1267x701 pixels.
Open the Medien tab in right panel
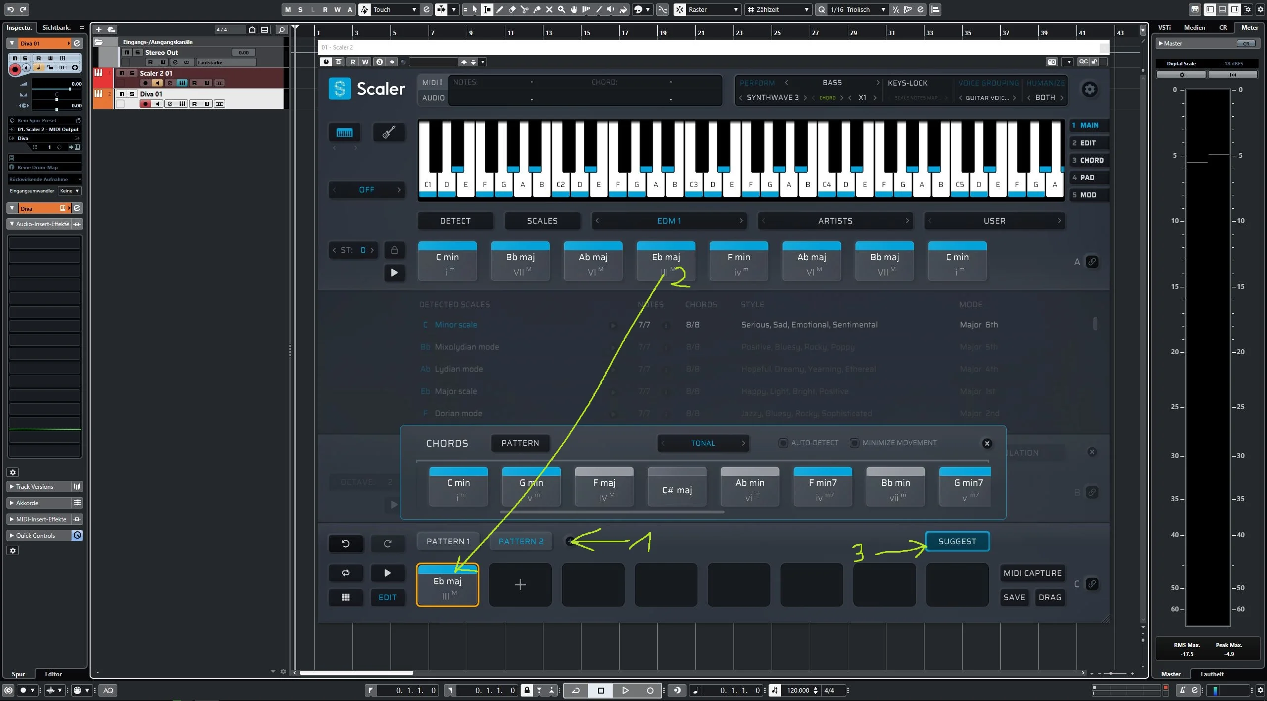point(1194,28)
